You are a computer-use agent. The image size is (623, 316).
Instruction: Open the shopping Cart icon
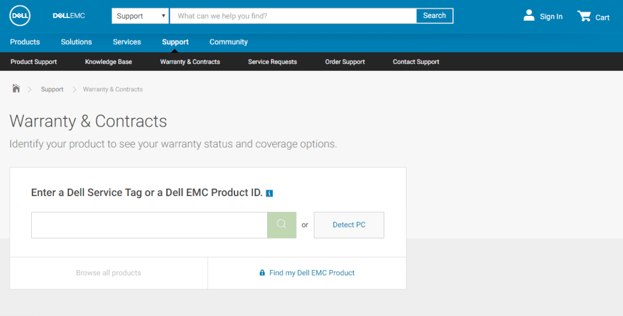584,16
